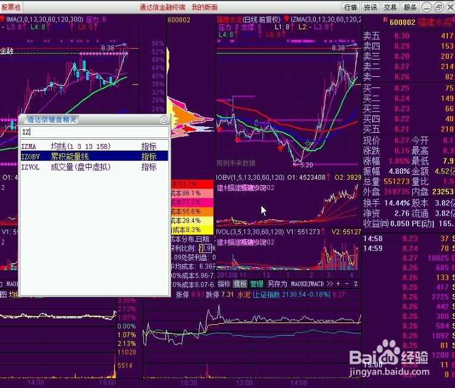
Task: Click the 8.38 high price label in daily chart
Action: (338, 48)
